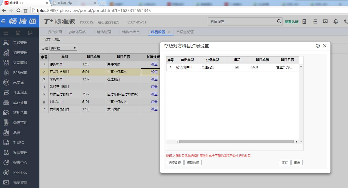Click the 畅捷通 logo collapse arrow

(x=3, y=21)
